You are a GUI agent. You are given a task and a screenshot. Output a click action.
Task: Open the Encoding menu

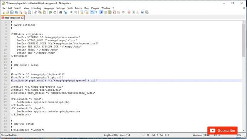tap(36, 8)
